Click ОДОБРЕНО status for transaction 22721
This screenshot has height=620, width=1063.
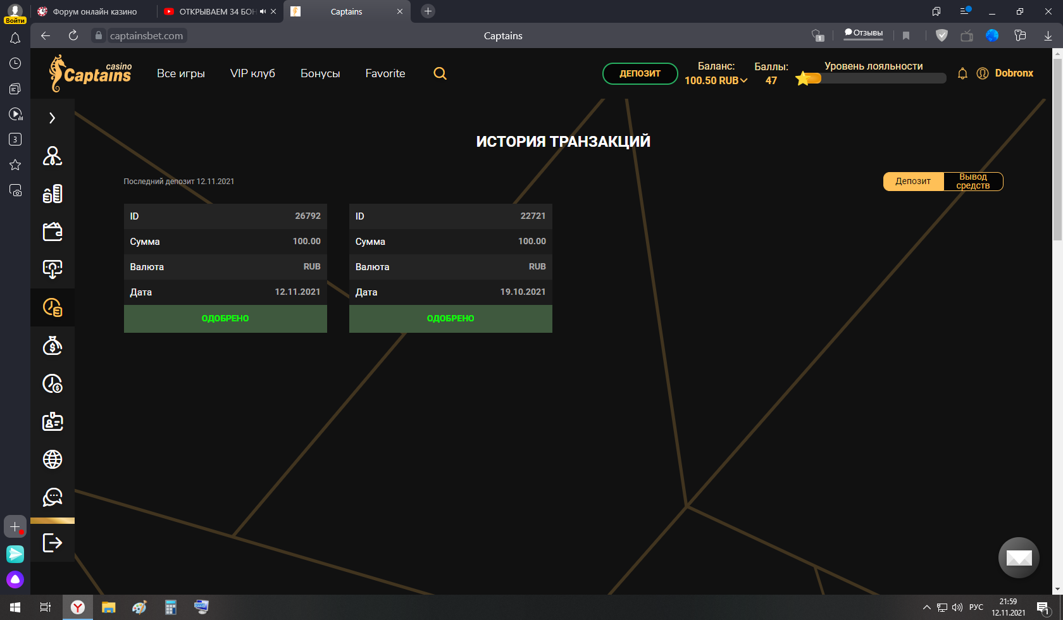[x=451, y=319]
